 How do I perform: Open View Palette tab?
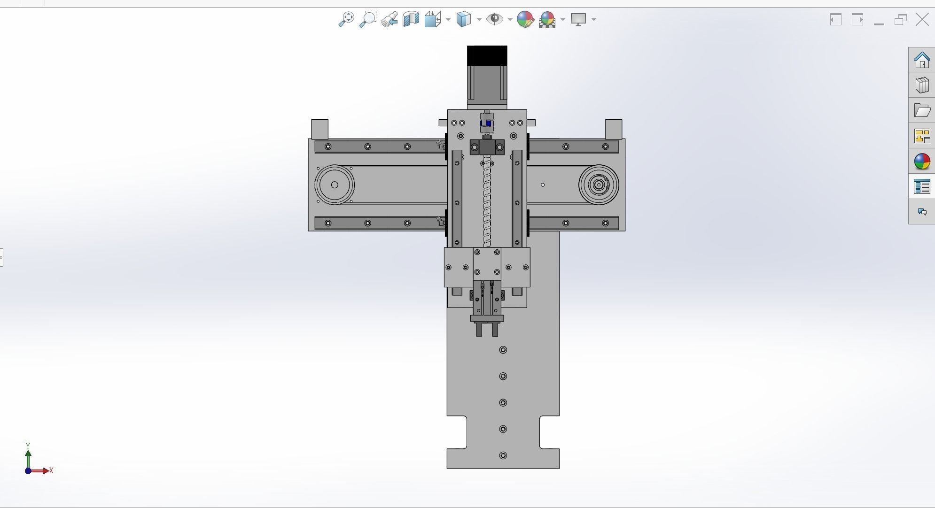coord(922,136)
